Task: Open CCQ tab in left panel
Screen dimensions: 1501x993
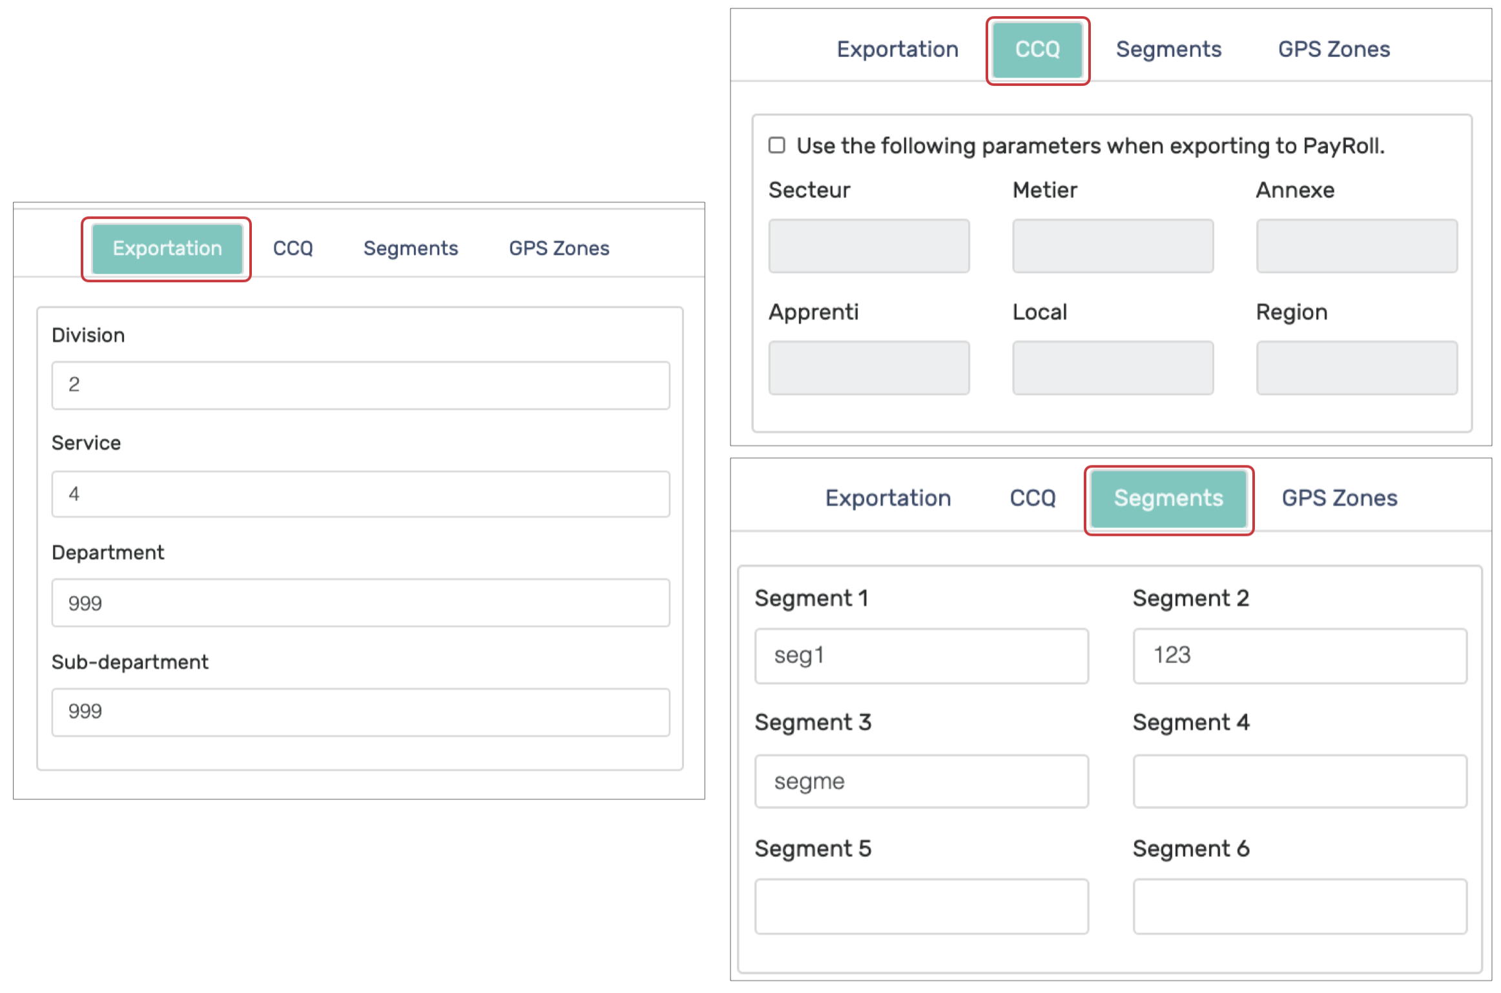Action: 293,249
